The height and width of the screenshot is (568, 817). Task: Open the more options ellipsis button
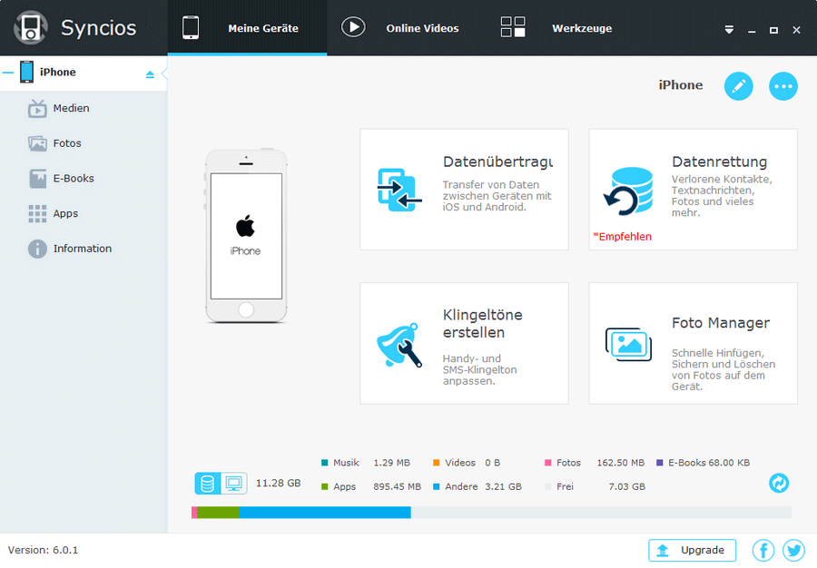(783, 86)
